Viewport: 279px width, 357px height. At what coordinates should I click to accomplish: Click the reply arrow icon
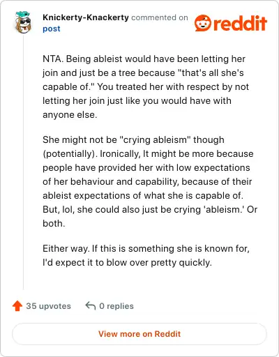pos(91,306)
